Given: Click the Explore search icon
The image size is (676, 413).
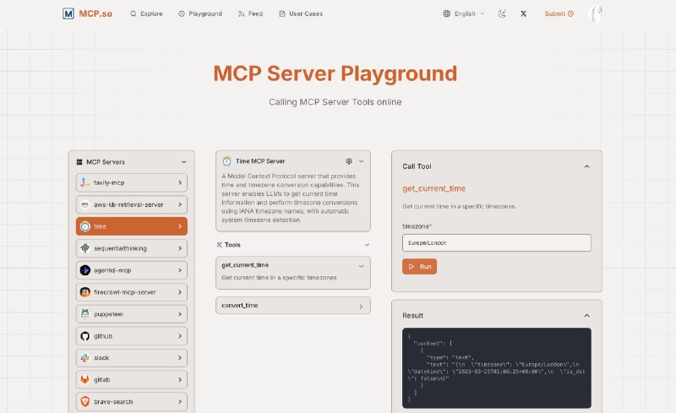Looking at the screenshot, I should tap(134, 14).
